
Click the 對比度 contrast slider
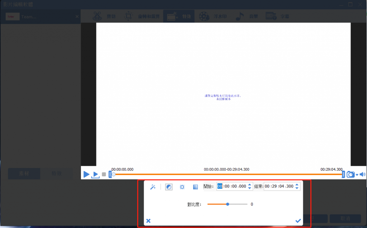tap(227, 204)
